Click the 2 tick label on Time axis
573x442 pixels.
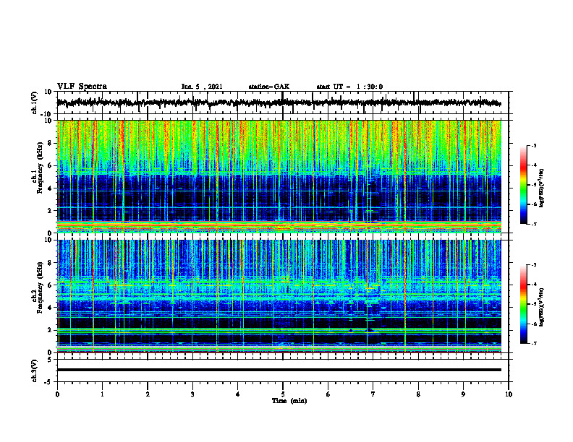[148, 394]
